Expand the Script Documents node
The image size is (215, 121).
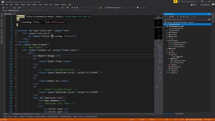(165, 24)
